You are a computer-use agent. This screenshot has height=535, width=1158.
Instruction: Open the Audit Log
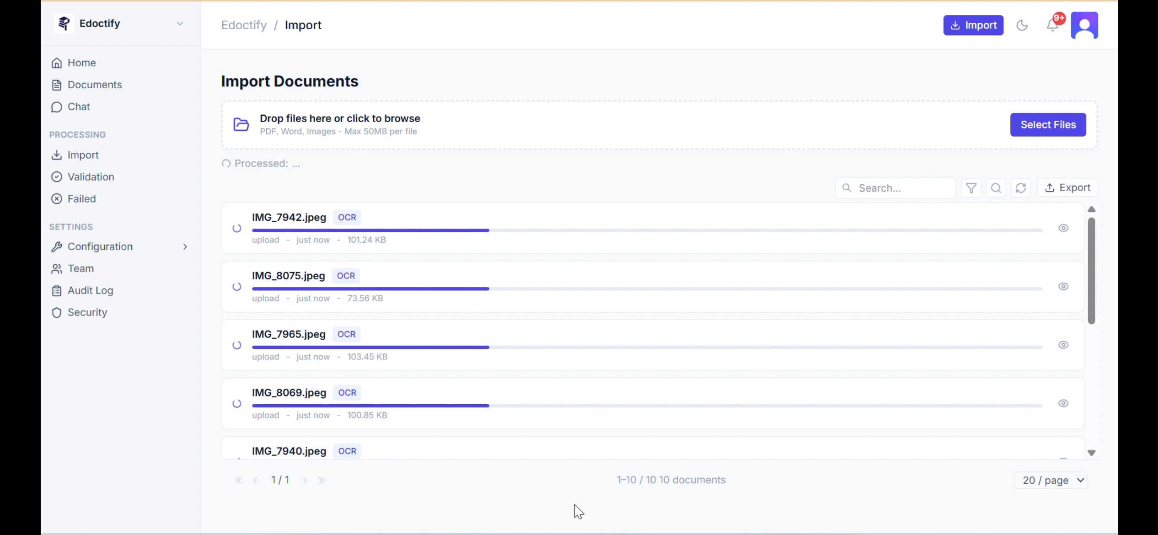91,290
